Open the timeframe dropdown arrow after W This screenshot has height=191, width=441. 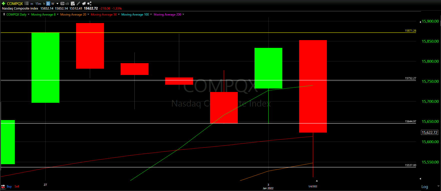(57, 4)
